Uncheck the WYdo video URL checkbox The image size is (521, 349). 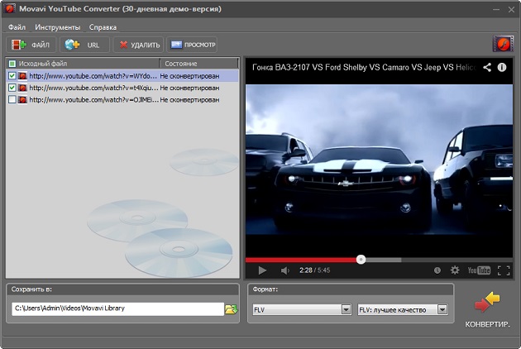(x=12, y=76)
